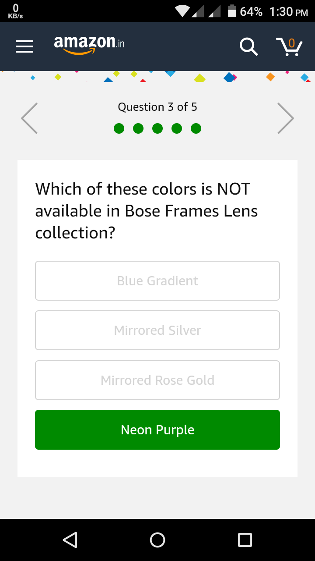Open the search magnifier icon
This screenshot has height=561, width=315.
point(248,46)
